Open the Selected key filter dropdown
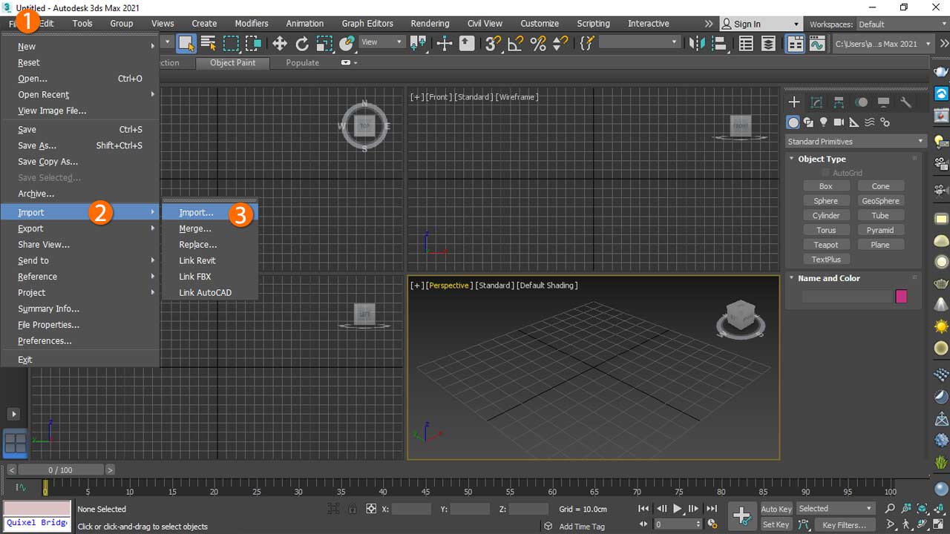Screen dimensions: 950x534 (x=836, y=509)
